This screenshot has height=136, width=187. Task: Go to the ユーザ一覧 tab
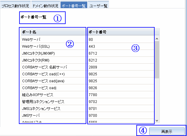click(x=98, y=6)
